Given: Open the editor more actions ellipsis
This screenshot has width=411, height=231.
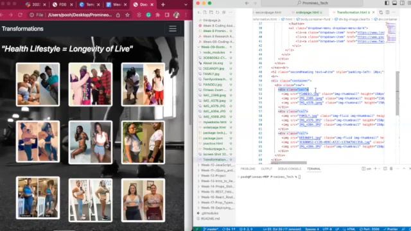Looking at the screenshot, I should pos(394,12).
